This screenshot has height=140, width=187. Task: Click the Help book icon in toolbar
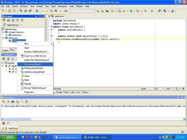(x=159, y=11)
